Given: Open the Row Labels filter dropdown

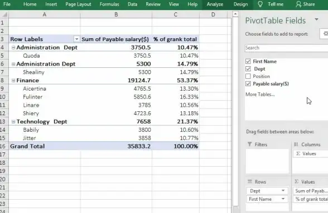Looking at the screenshot, I should [x=76, y=39].
